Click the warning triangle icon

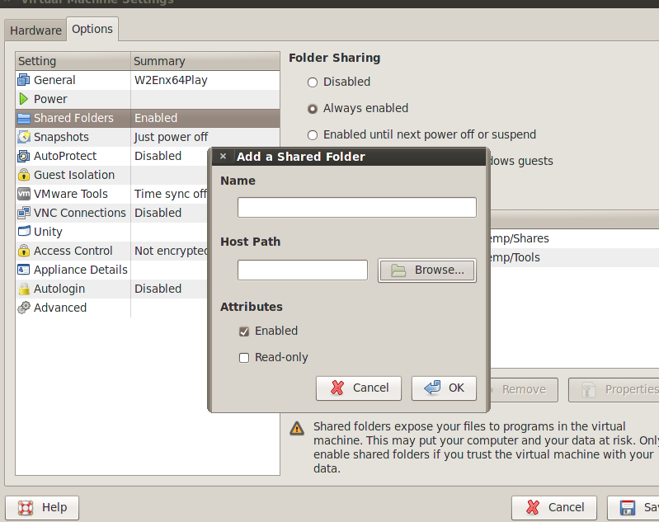point(297,428)
